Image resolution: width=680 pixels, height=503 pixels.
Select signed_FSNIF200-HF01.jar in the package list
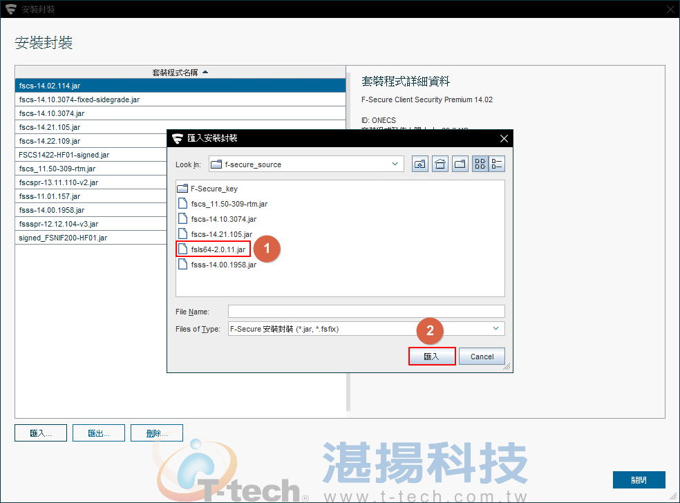[x=91, y=238]
